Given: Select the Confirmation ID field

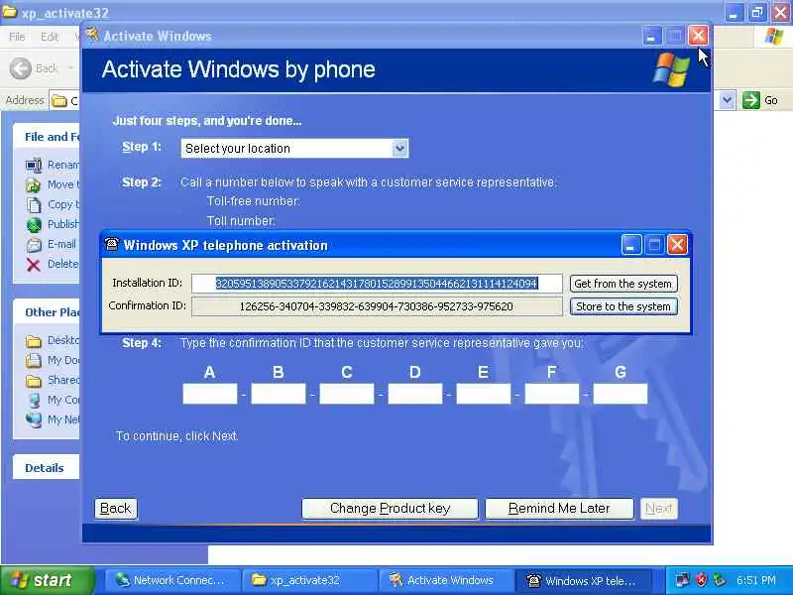Looking at the screenshot, I should coord(377,306).
